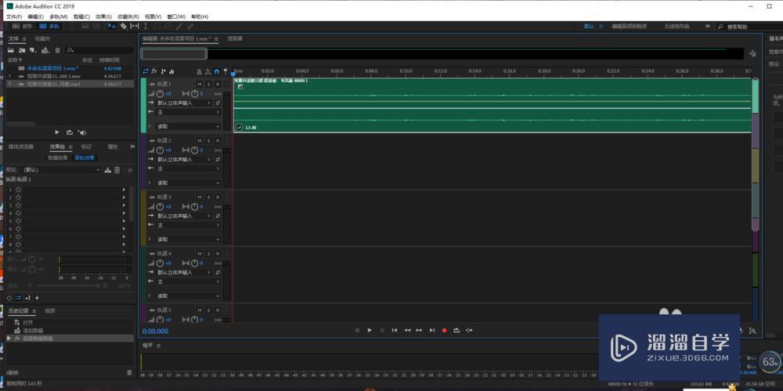Click Track 1 volume knob
This screenshot has height=391, width=783.
tap(160, 94)
